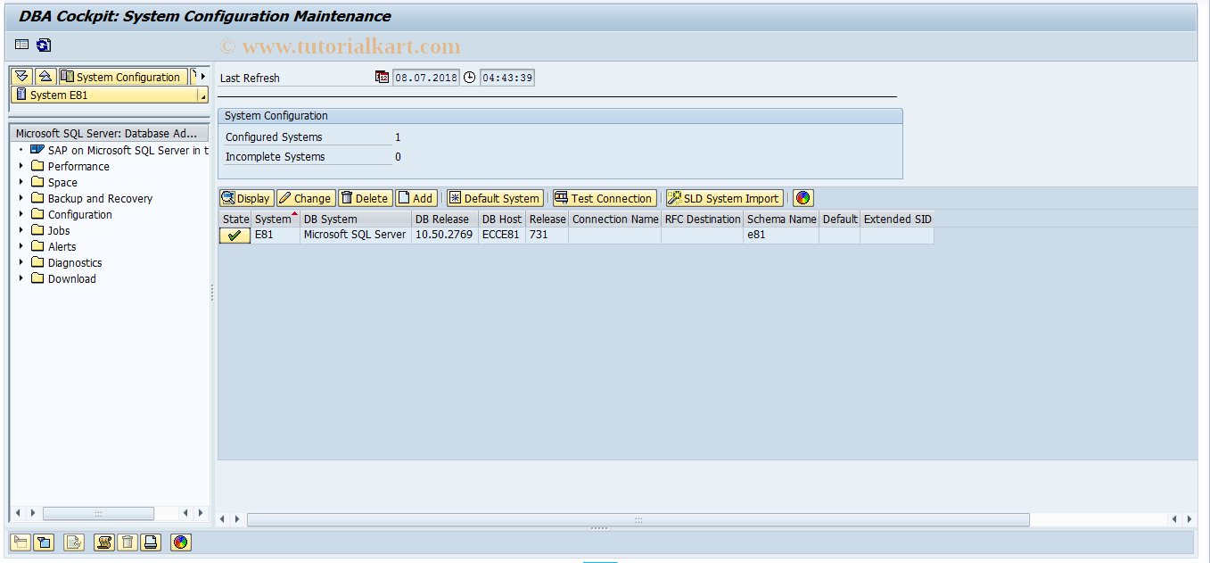Select the cell Microsoft SQL Server
The width and height of the screenshot is (1210, 563).
tap(356, 235)
